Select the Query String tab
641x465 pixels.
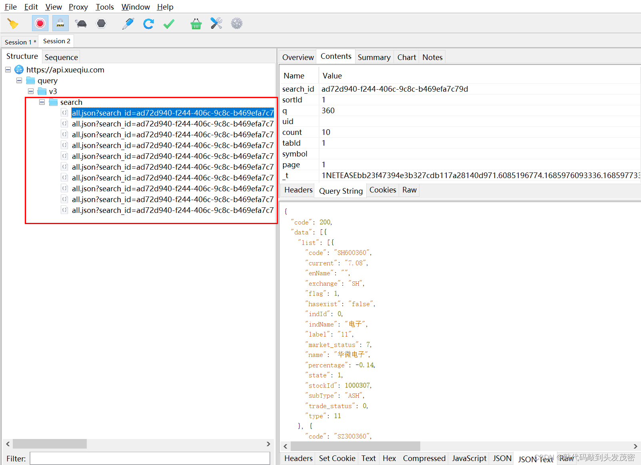pyautogui.click(x=341, y=191)
